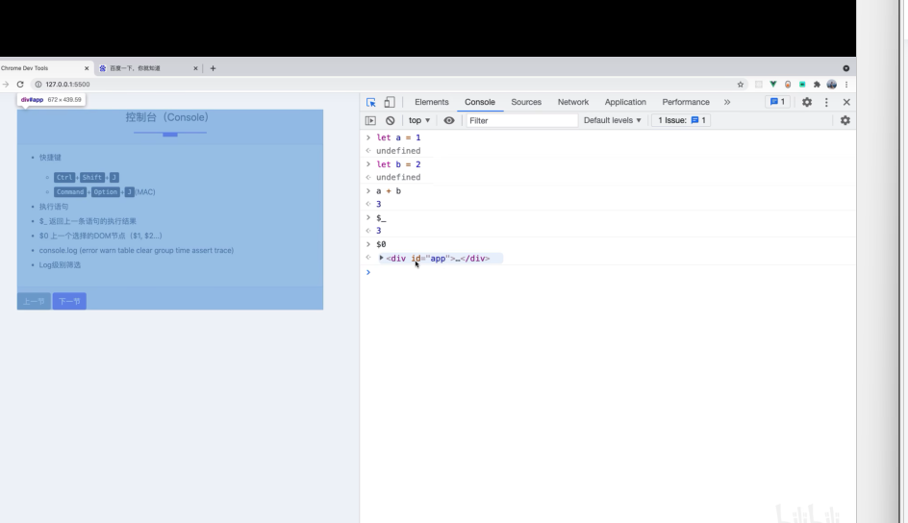Click the 控制台 (Console) heading
The width and height of the screenshot is (908, 523).
coord(166,117)
